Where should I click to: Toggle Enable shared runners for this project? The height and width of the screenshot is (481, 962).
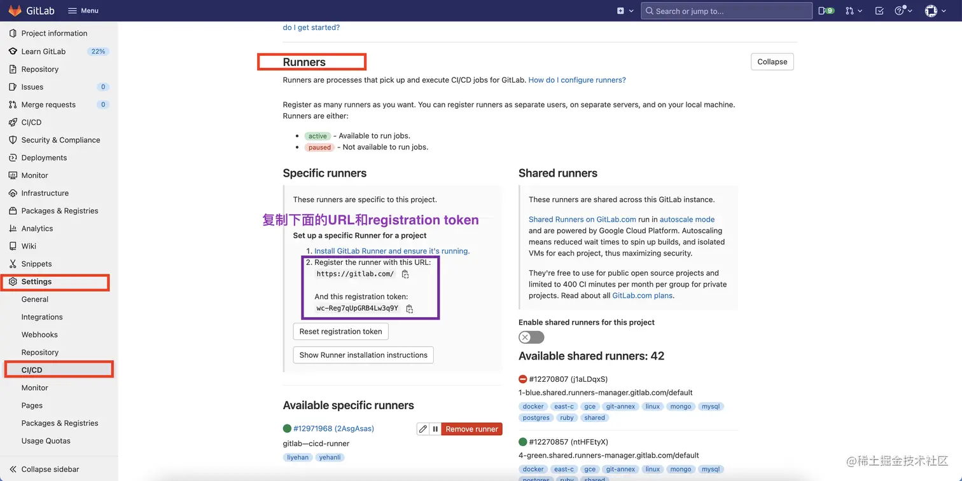531,337
